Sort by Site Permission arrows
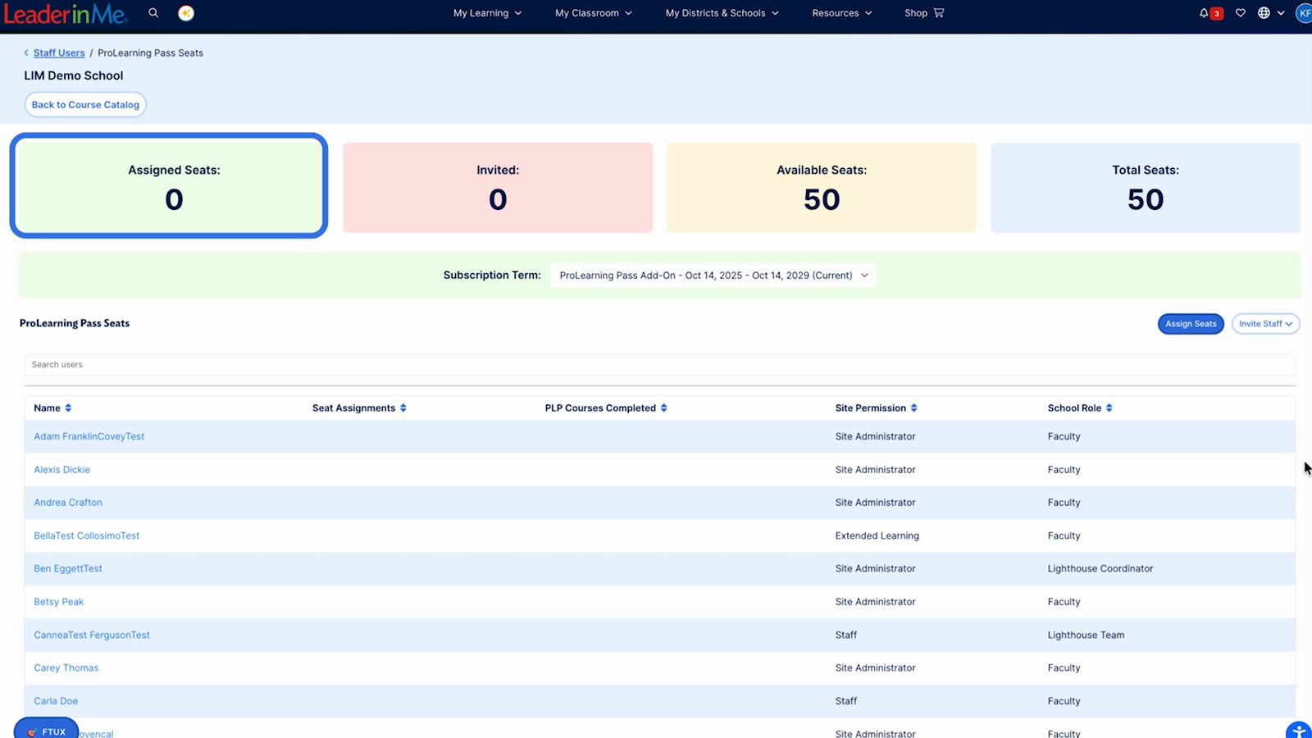1312x738 pixels. 913,408
